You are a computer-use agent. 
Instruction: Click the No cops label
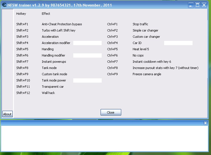(x=138, y=55)
